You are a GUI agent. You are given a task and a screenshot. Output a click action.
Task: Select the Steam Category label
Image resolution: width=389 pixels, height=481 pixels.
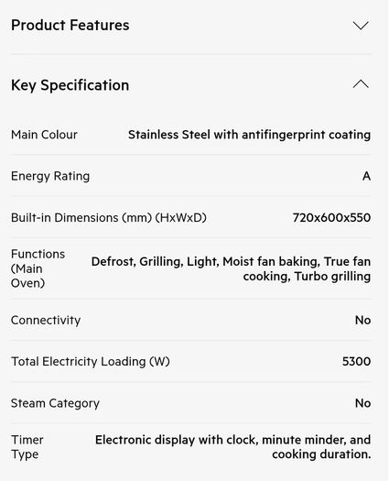(55, 403)
